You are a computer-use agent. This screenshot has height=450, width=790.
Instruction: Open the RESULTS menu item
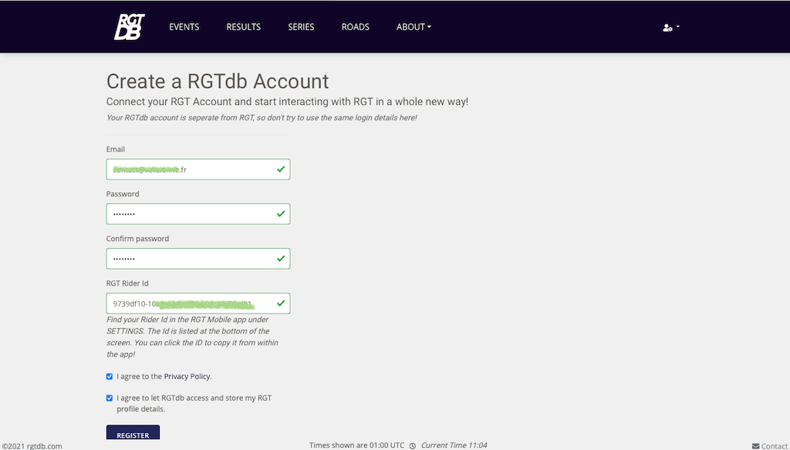point(243,27)
